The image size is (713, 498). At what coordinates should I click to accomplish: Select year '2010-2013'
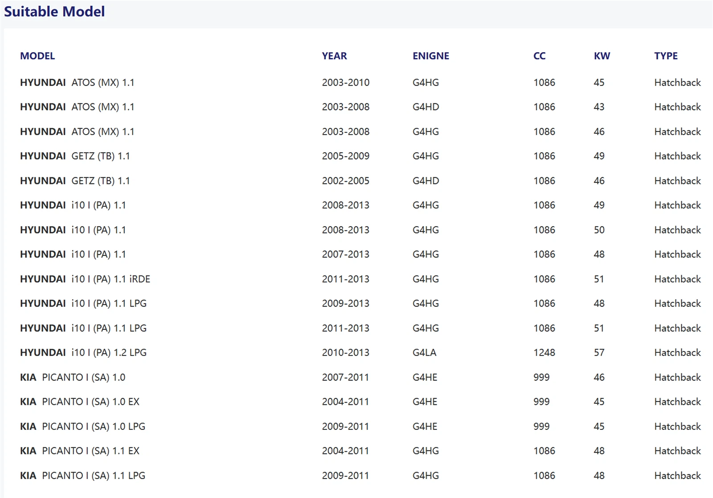346,352
